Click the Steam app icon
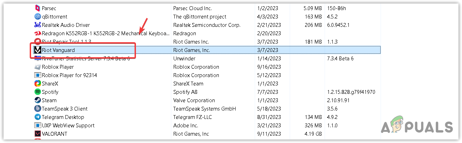Screen dimensions: 462x143 click(37, 100)
